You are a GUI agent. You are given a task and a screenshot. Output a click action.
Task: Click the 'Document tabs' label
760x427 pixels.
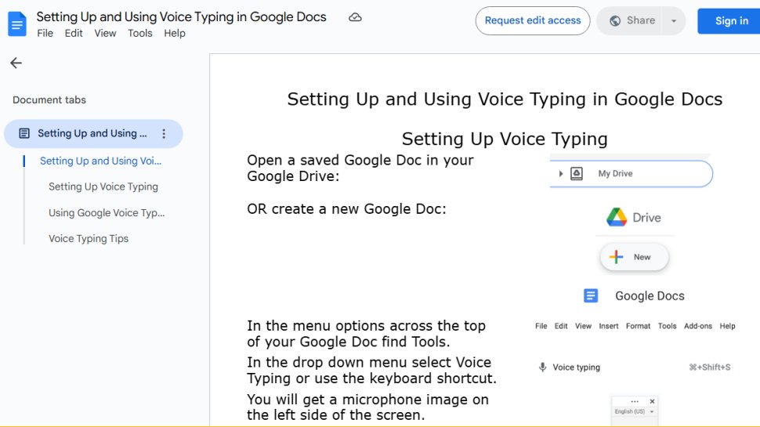click(x=49, y=100)
